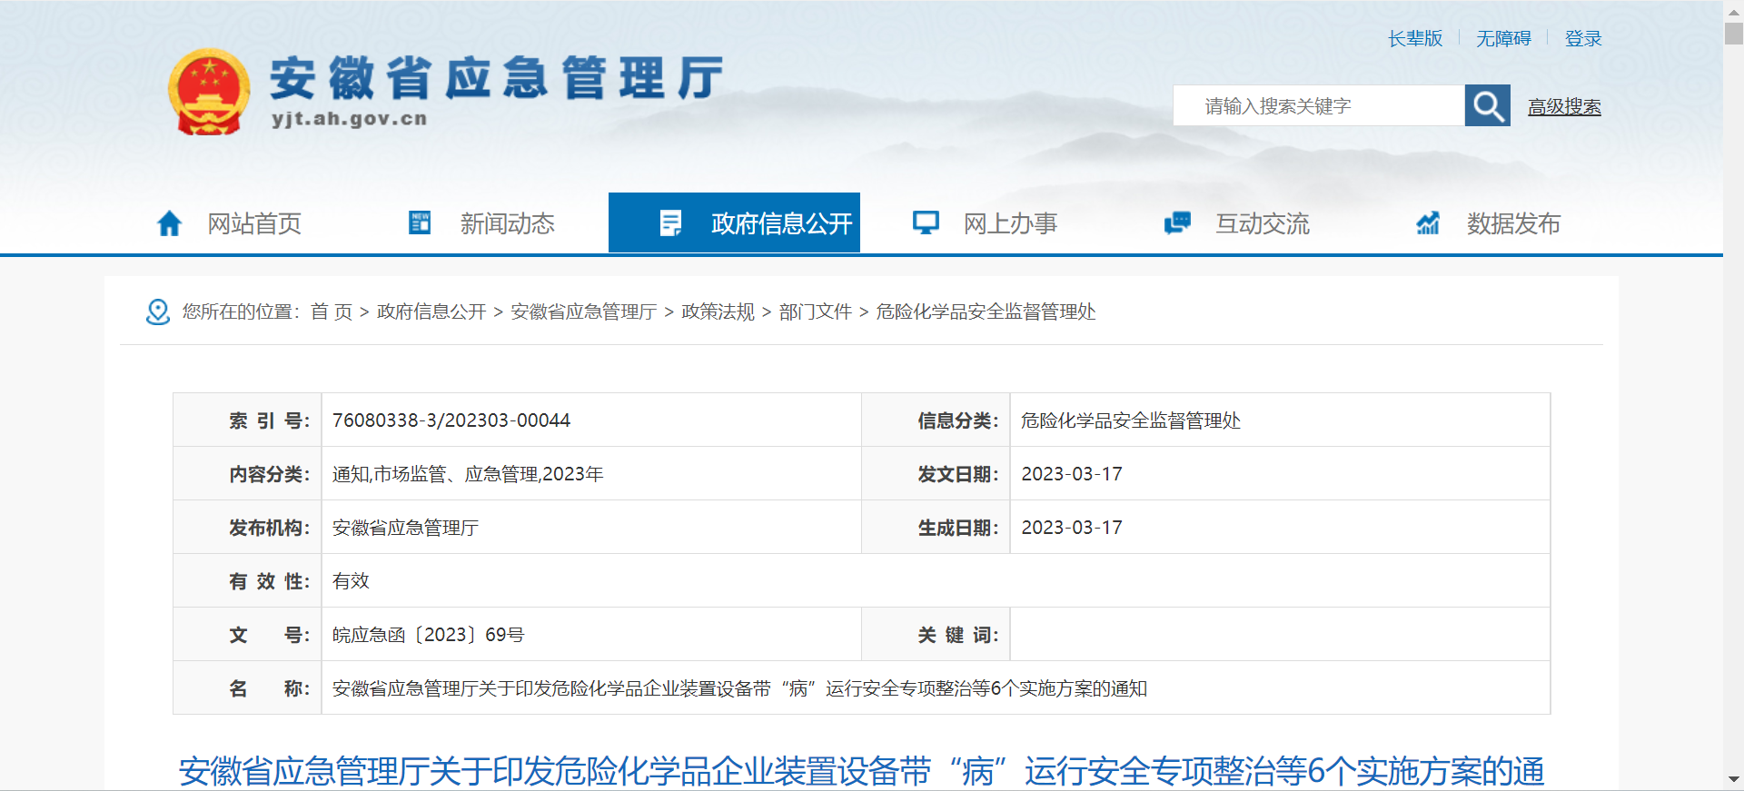Open 高级搜索 advanced search
The image size is (1744, 791).
pos(1564,106)
